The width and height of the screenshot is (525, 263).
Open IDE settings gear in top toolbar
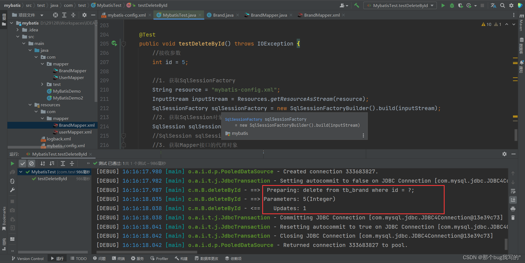[x=511, y=5]
